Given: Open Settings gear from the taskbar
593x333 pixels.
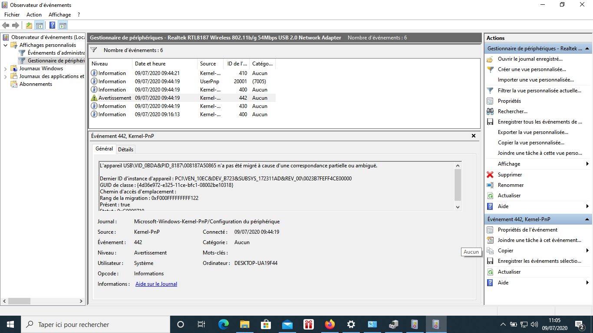Looking at the screenshot, I should point(351,324).
